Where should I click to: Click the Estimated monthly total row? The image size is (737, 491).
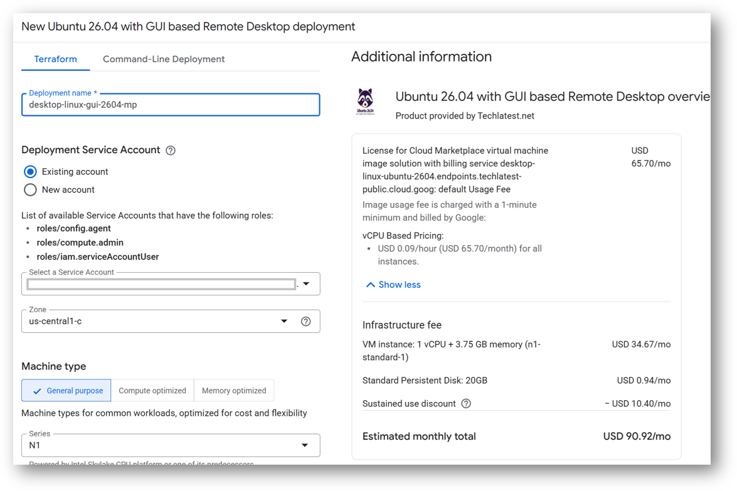(x=517, y=436)
